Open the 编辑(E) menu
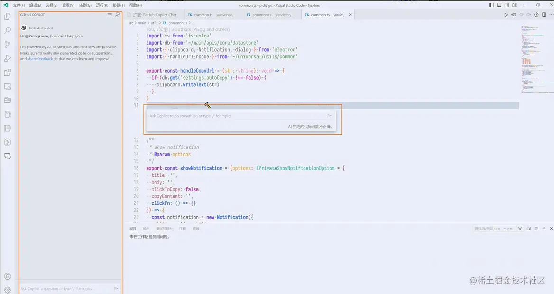 (x=35, y=5)
